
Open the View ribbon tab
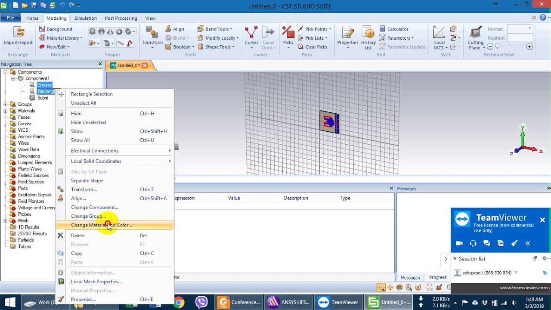[150, 18]
